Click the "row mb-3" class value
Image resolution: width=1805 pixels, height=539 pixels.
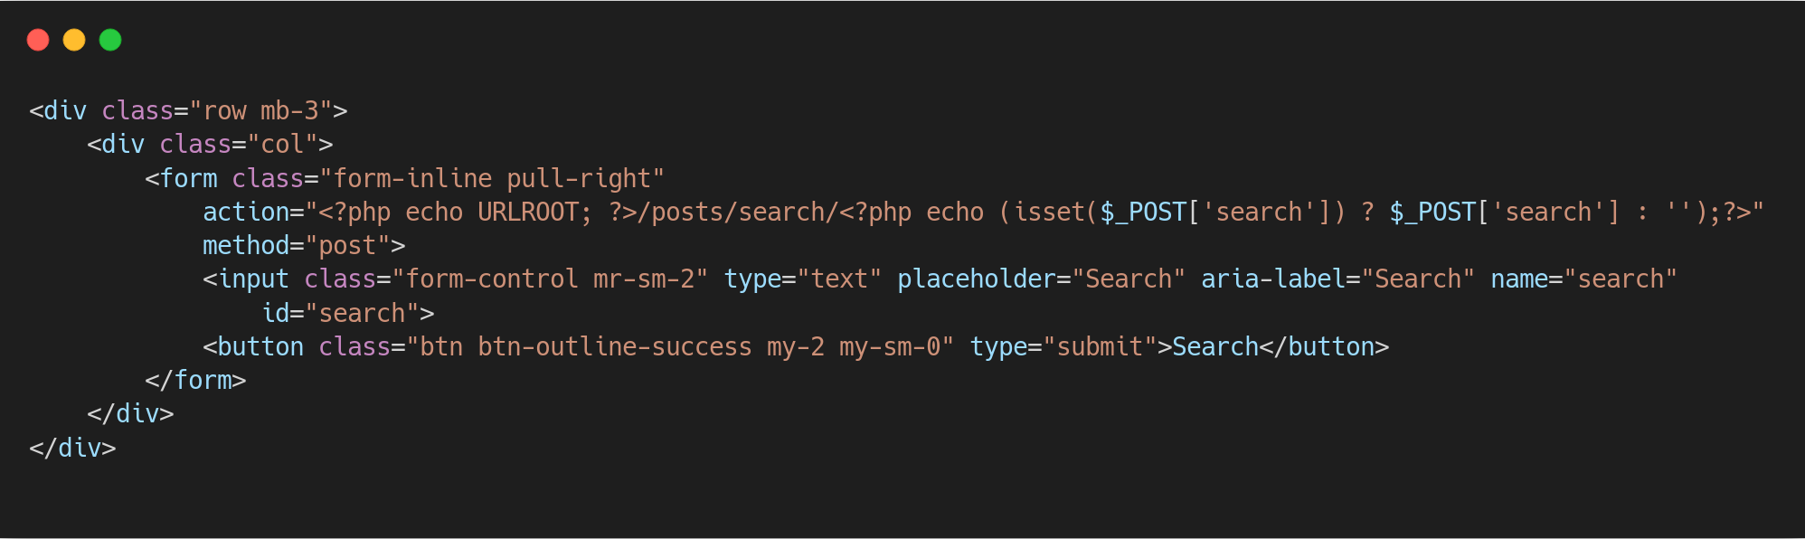coord(260,110)
